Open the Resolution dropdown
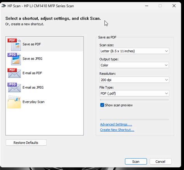This screenshot has height=170, width=184. [x=134, y=80]
